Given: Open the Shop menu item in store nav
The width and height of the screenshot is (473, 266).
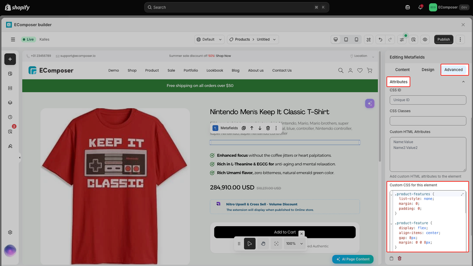Looking at the screenshot, I should click(132, 70).
